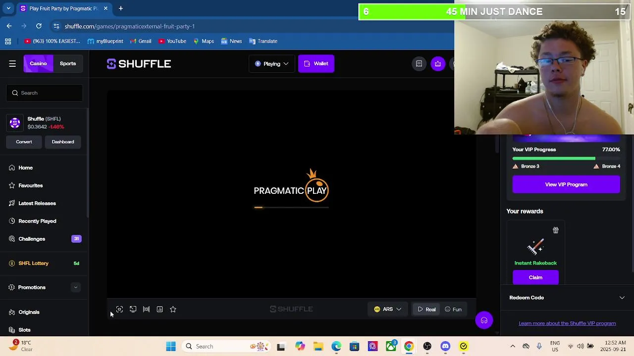The height and width of the screenshot is (356, 634).
Task: Click the gift icon on rakeback card
Action: [556, 230]
